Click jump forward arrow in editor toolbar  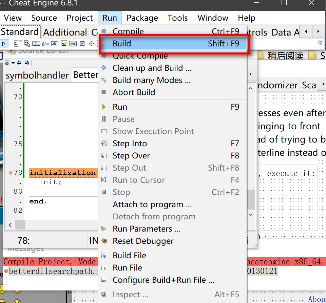27,63
